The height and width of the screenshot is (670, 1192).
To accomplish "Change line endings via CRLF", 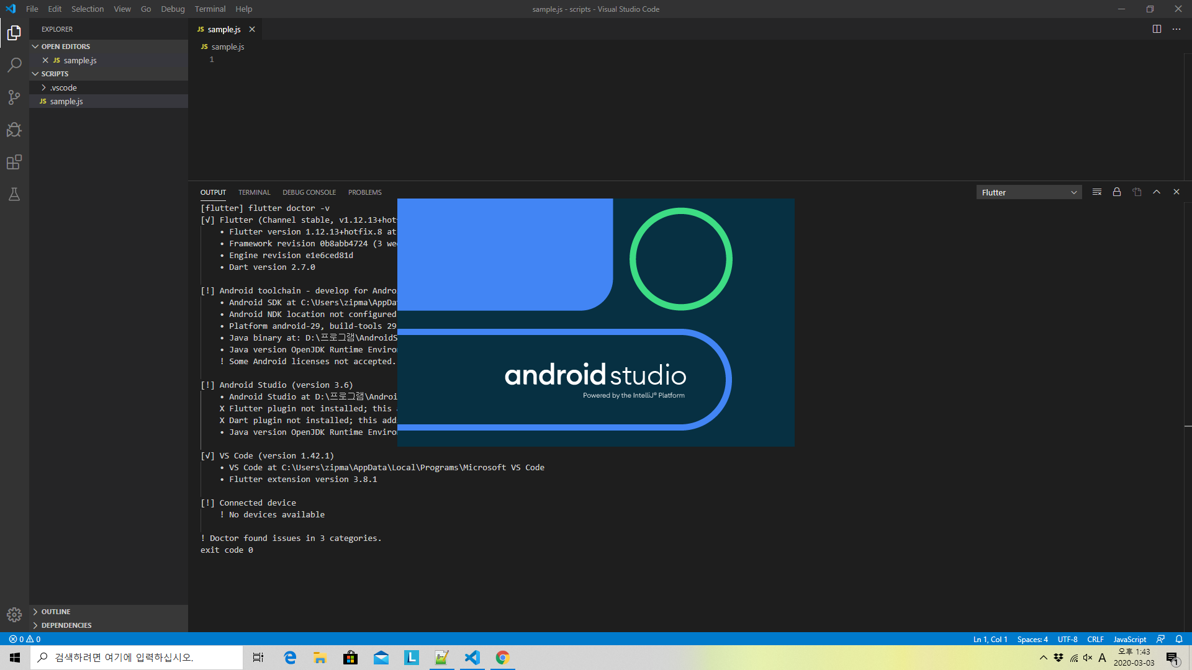I will 1096,639.
